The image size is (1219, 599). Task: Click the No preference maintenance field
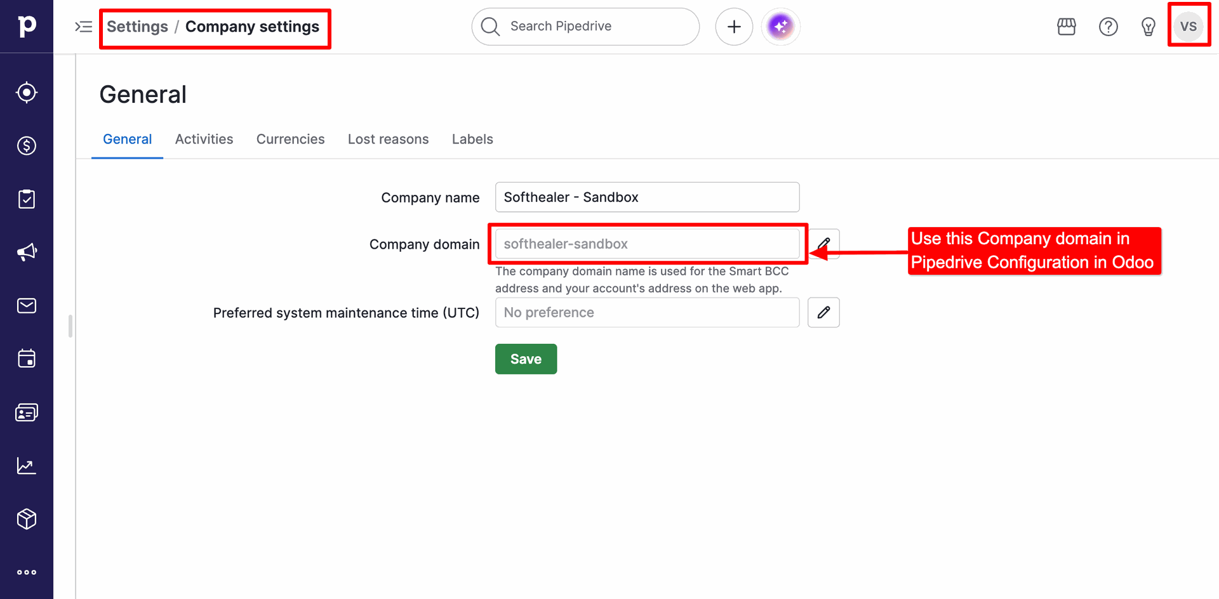point(647,312)
